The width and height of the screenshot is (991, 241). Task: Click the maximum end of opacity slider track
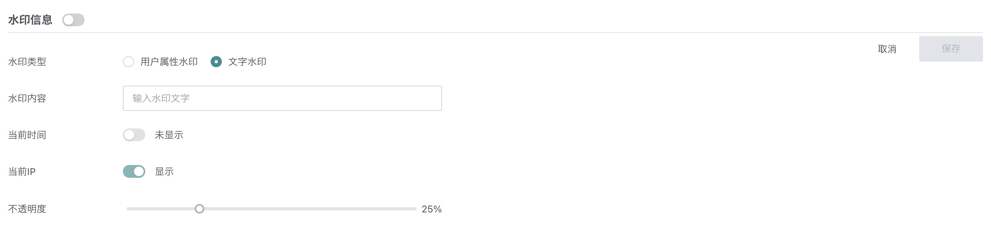pos(415,209)
